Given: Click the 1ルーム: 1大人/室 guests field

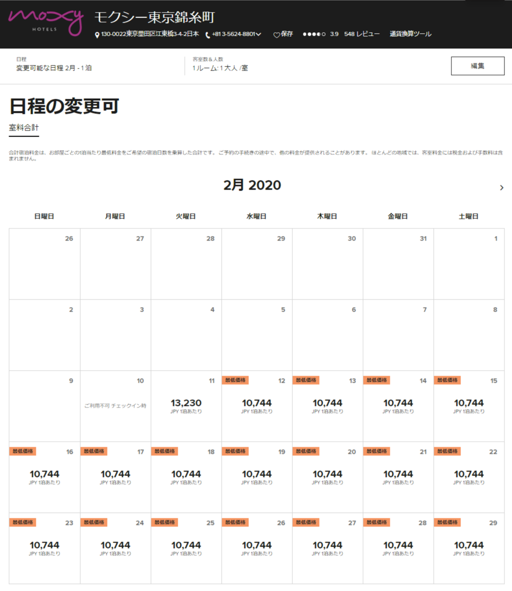Looking at the screenshot, I should click(x=220, y=68).
